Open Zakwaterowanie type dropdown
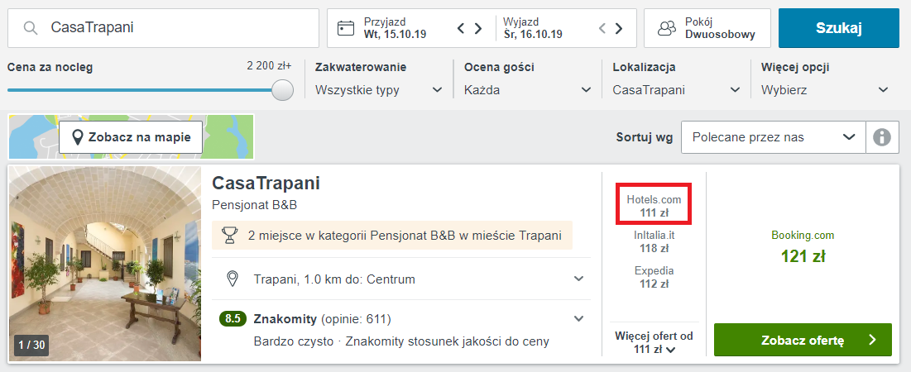Viewport: 911px width, 372px height. tap(379, 90)
